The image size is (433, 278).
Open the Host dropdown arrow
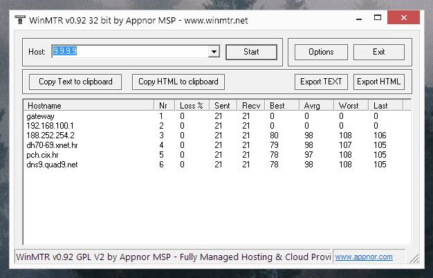pyautogui.click(x=213, y=52)
